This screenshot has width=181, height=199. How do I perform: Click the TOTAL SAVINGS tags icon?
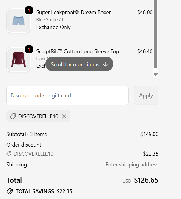[x=10, y=191]
